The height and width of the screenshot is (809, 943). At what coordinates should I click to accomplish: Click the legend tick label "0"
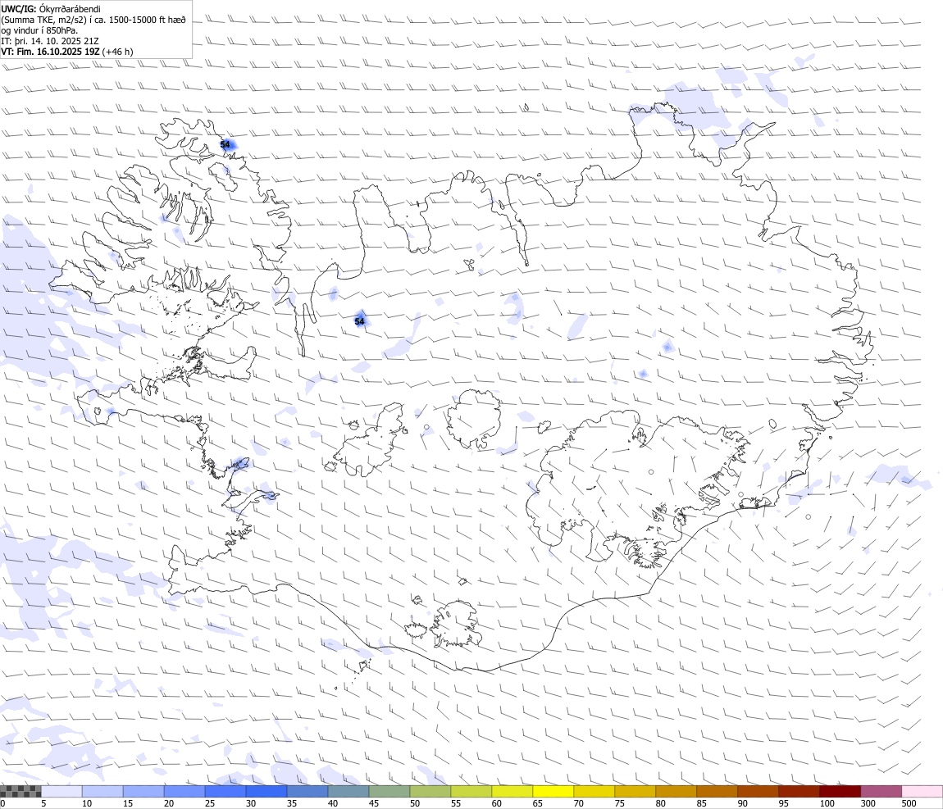2,803
